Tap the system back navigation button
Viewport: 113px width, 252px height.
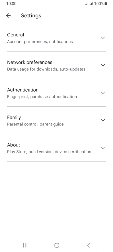(88, 245)
